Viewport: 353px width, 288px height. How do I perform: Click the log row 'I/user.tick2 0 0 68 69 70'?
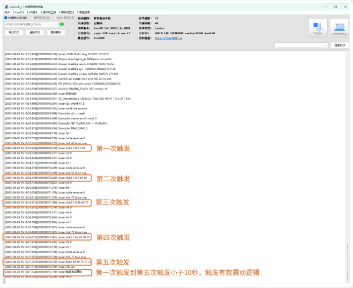[x=46, y=202]
